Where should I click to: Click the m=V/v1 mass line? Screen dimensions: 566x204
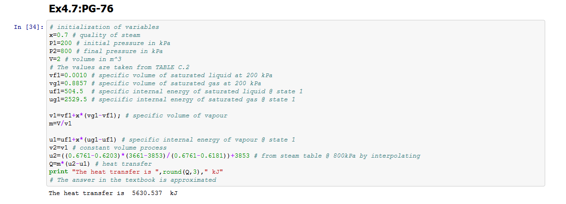tap(61, 124)
